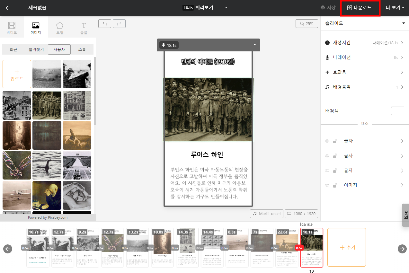Click the sound wave icon beside 효과음
The image size is (409, 273).
click(327, 72)
